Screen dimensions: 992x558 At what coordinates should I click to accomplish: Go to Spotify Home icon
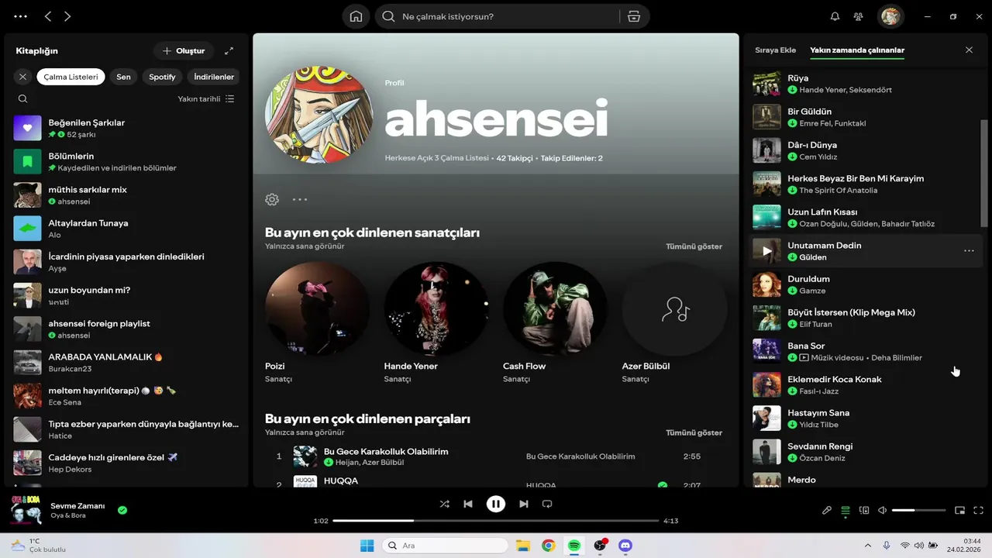(x=356, y=16)
